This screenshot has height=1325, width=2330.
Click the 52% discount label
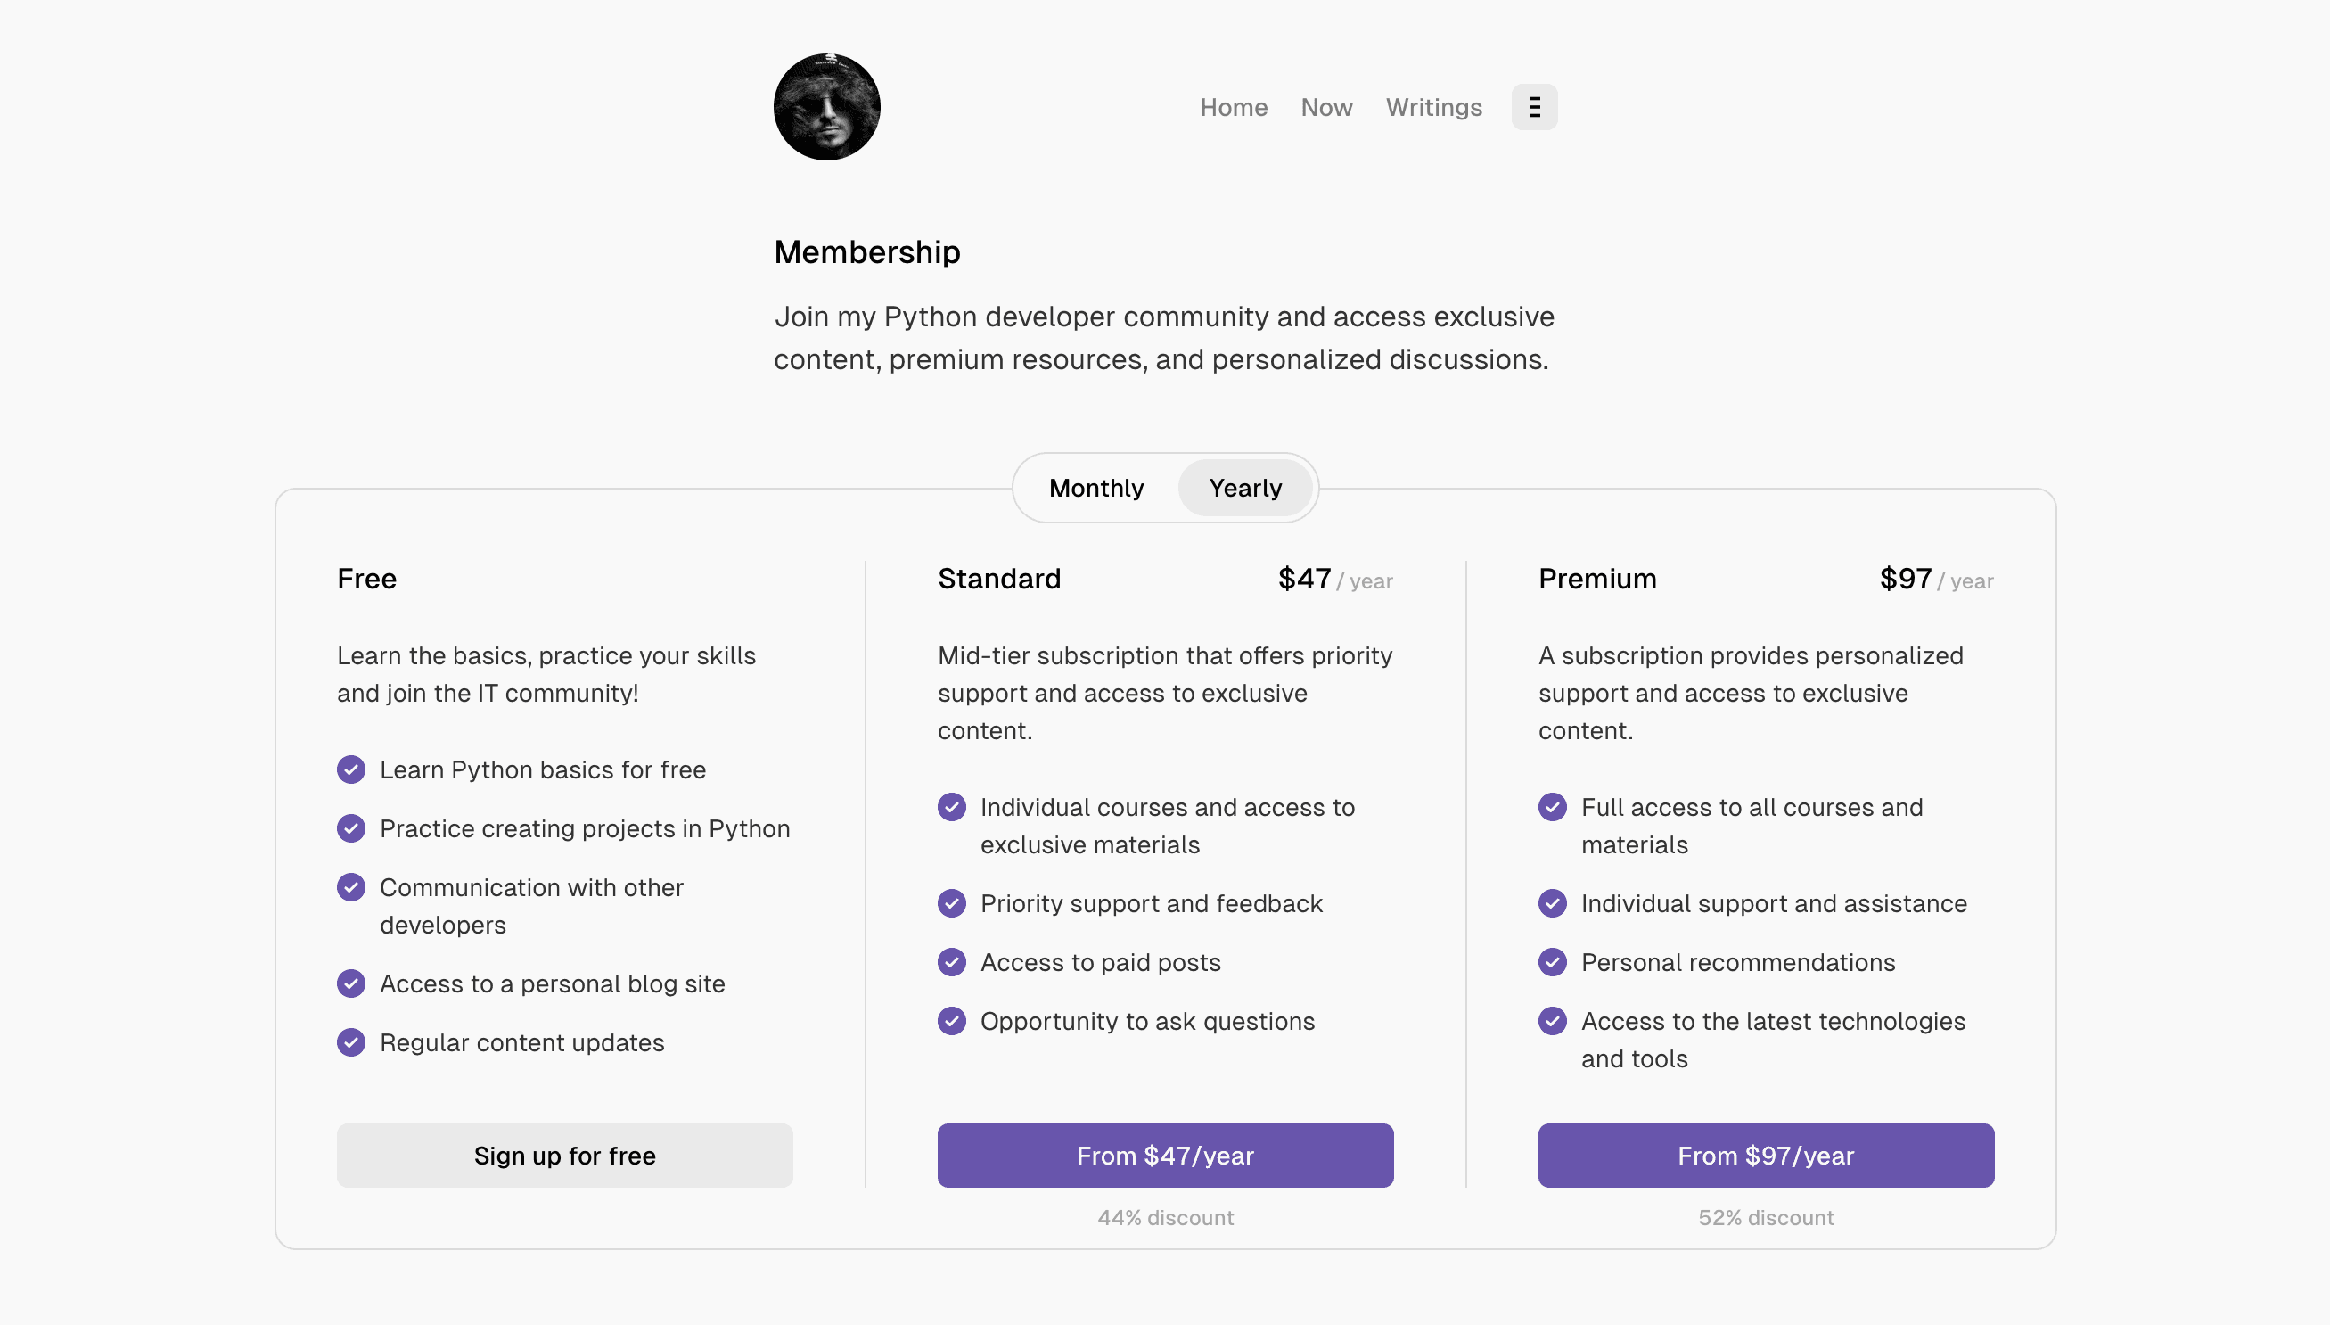[x=1765, y=1217]
